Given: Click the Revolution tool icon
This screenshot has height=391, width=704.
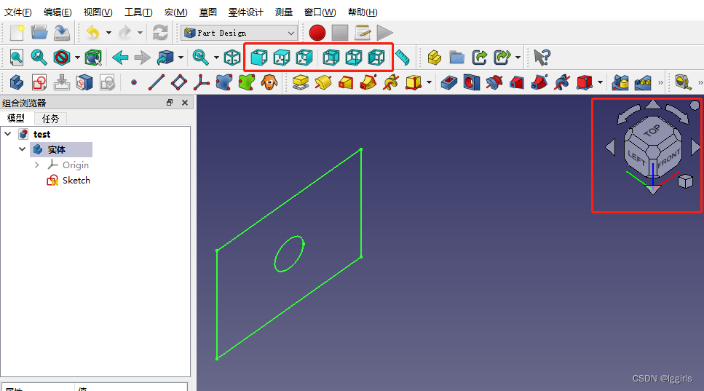Looking at the screenshot, I should 323,82.
